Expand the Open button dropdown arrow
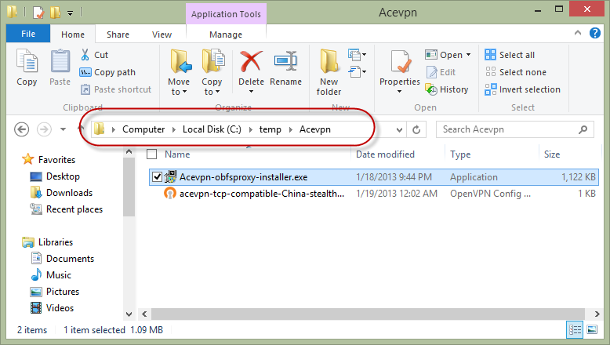 (x=468, y=55)
